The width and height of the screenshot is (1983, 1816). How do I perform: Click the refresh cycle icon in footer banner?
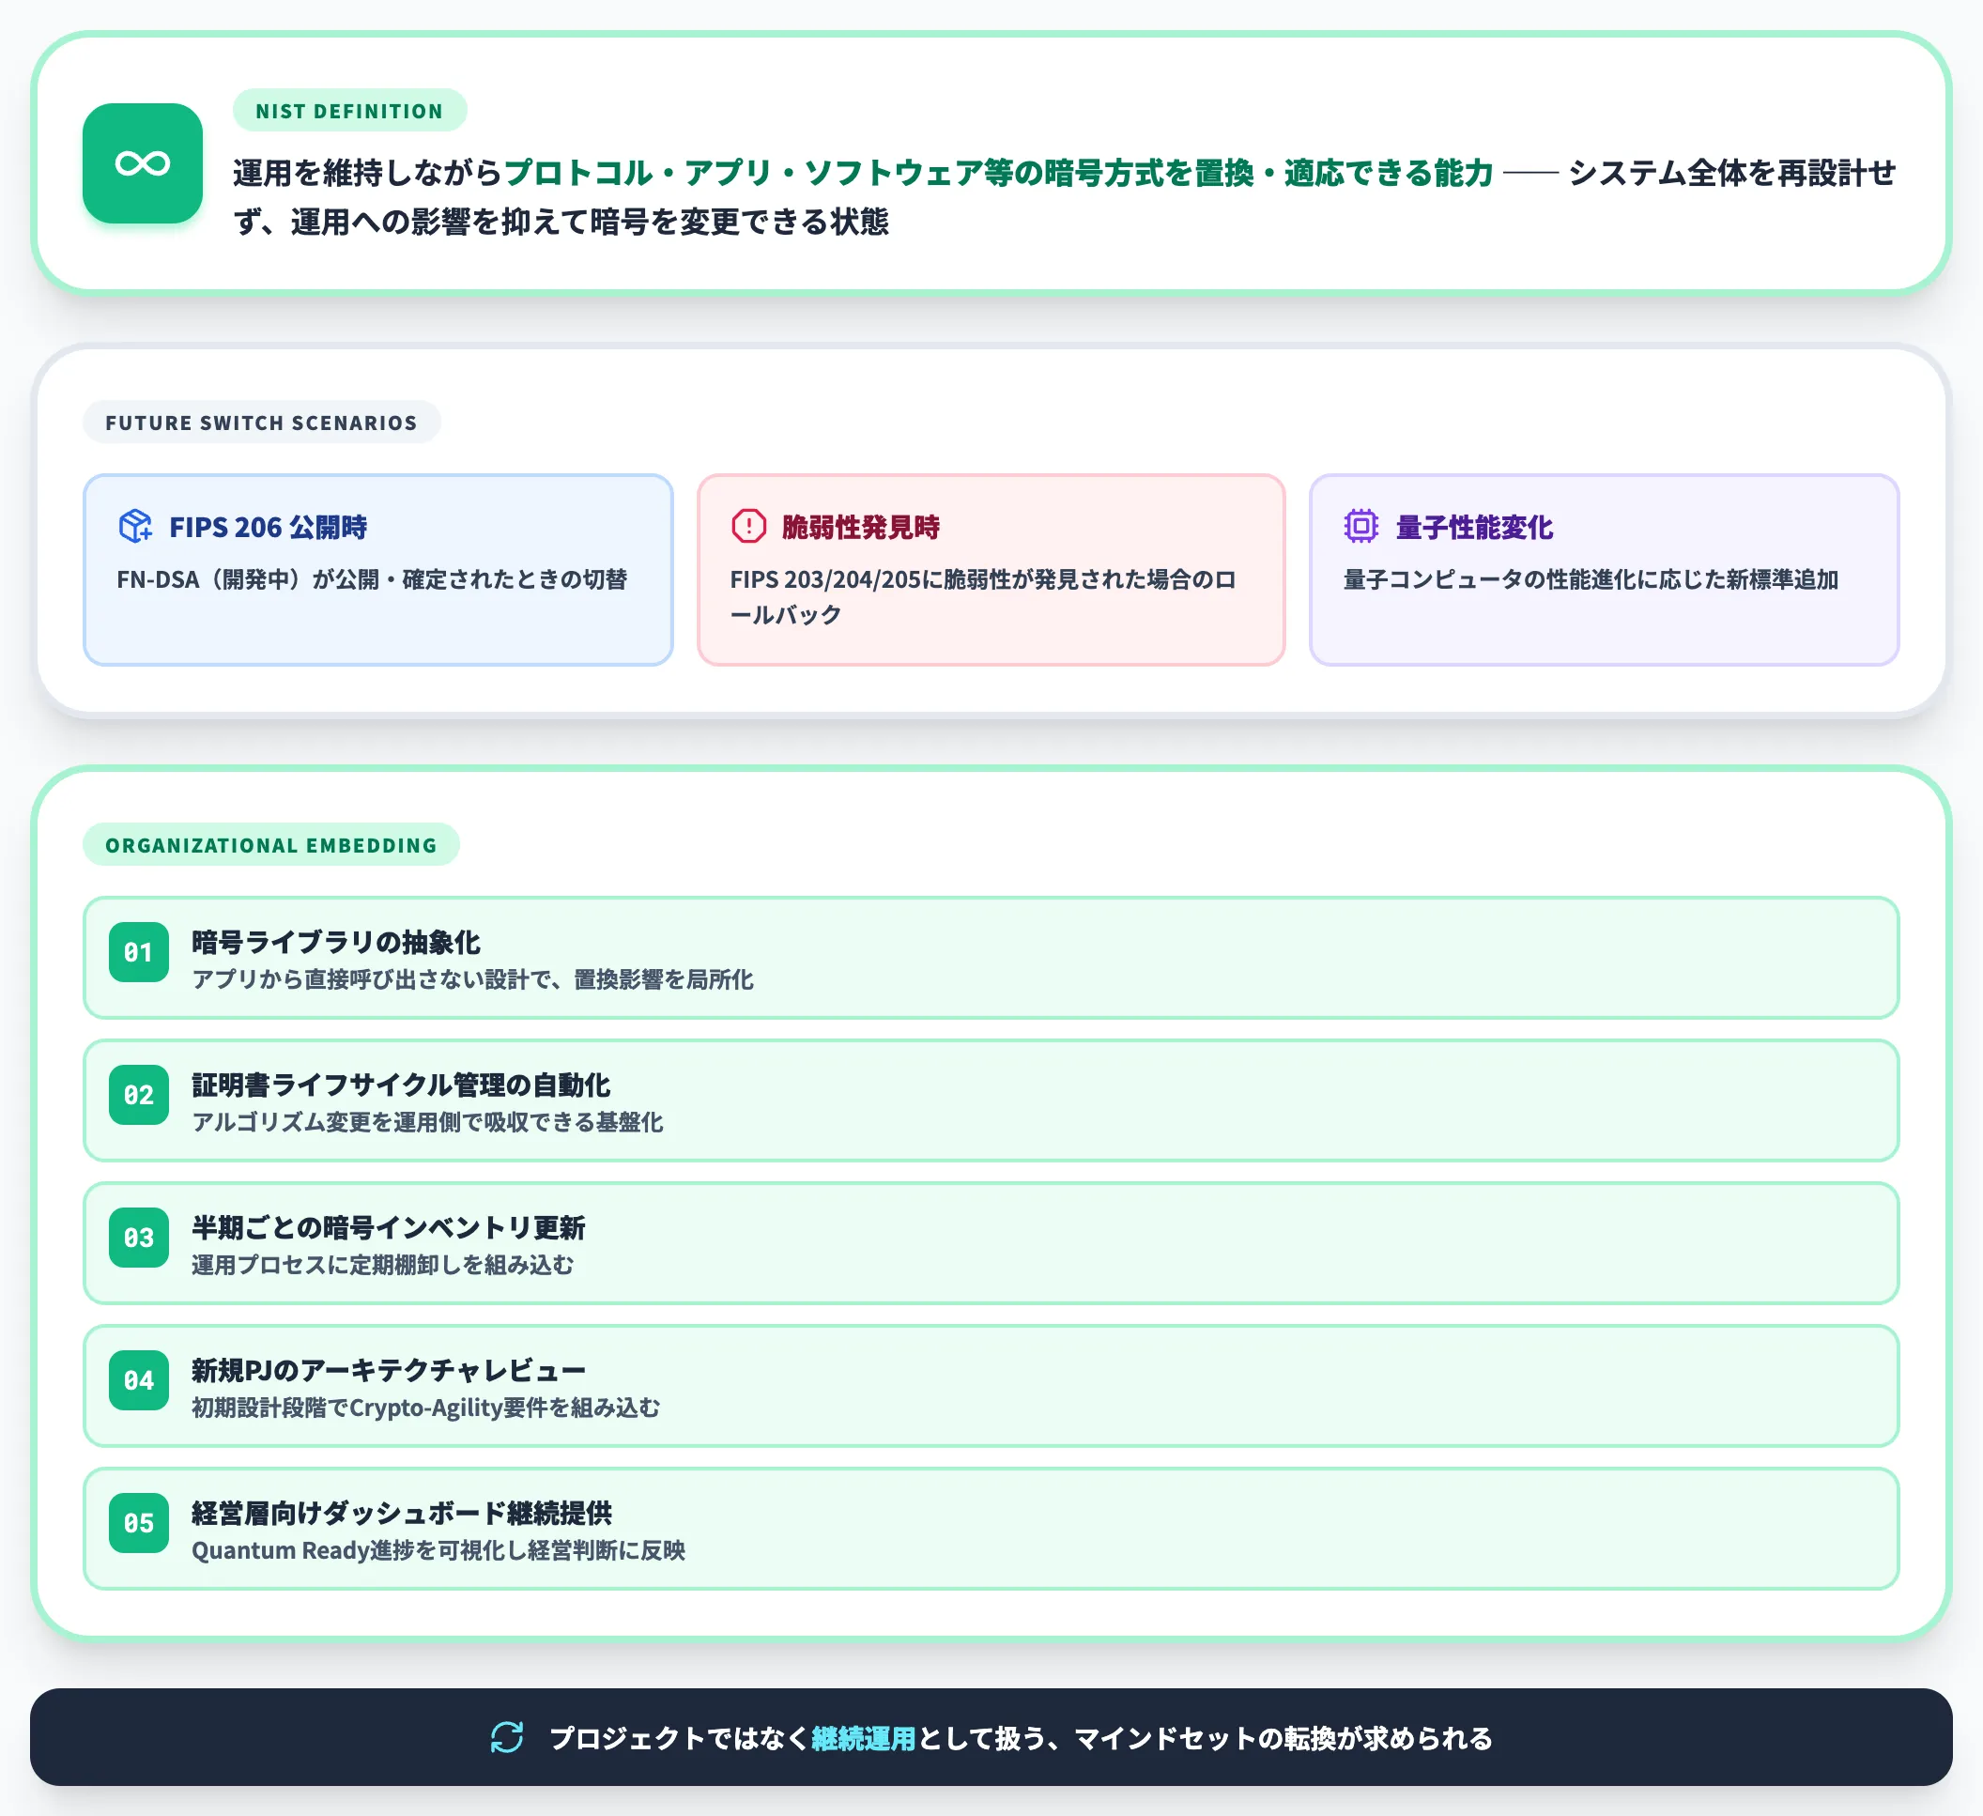click(x=508, y=1737)
